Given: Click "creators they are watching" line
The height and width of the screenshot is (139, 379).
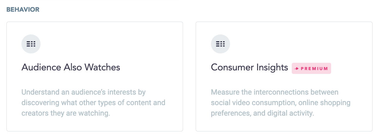Looking at the screenshot, I should point(66,113).
